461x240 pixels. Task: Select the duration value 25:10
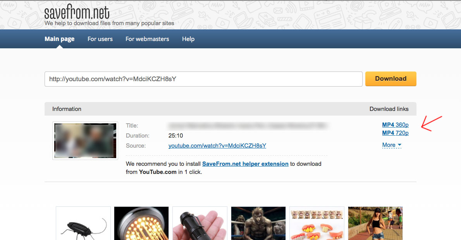(175, 136)
